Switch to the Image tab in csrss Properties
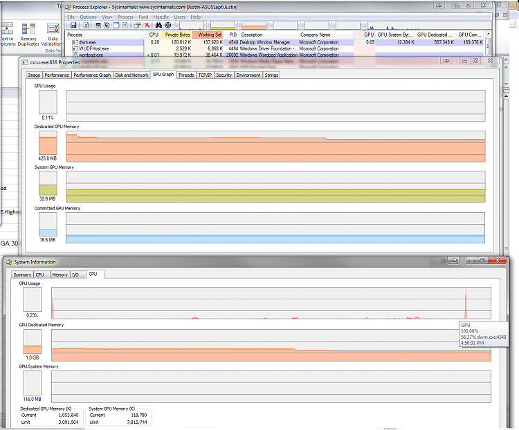The height and width of the screenshot is (430, 519). 34,75
